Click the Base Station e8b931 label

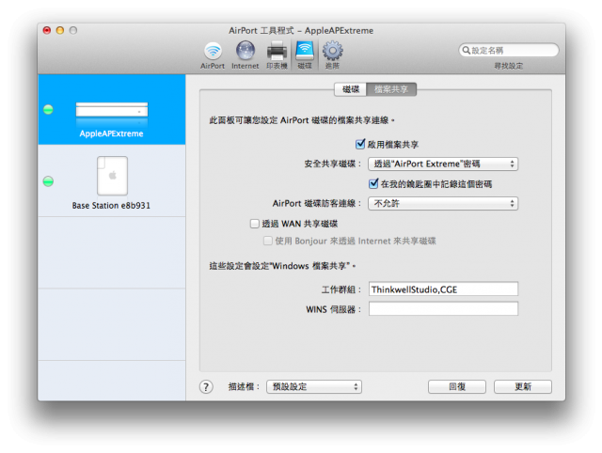[x=111, y=205]
